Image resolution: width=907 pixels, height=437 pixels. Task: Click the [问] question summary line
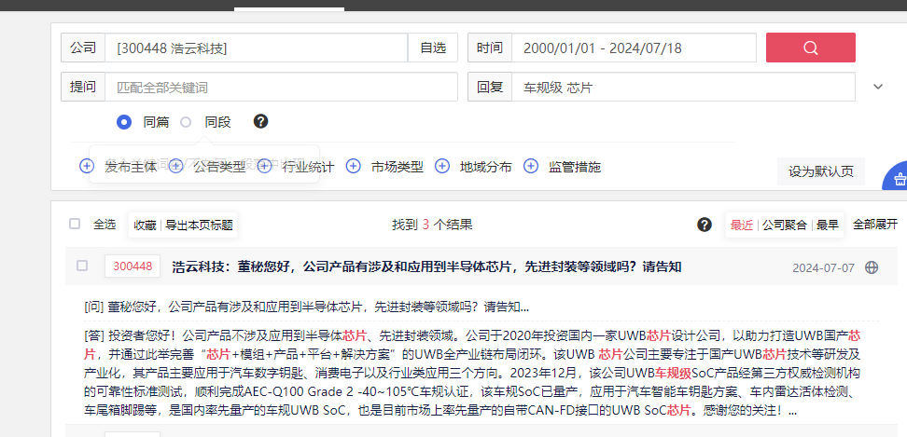[307, 307]
